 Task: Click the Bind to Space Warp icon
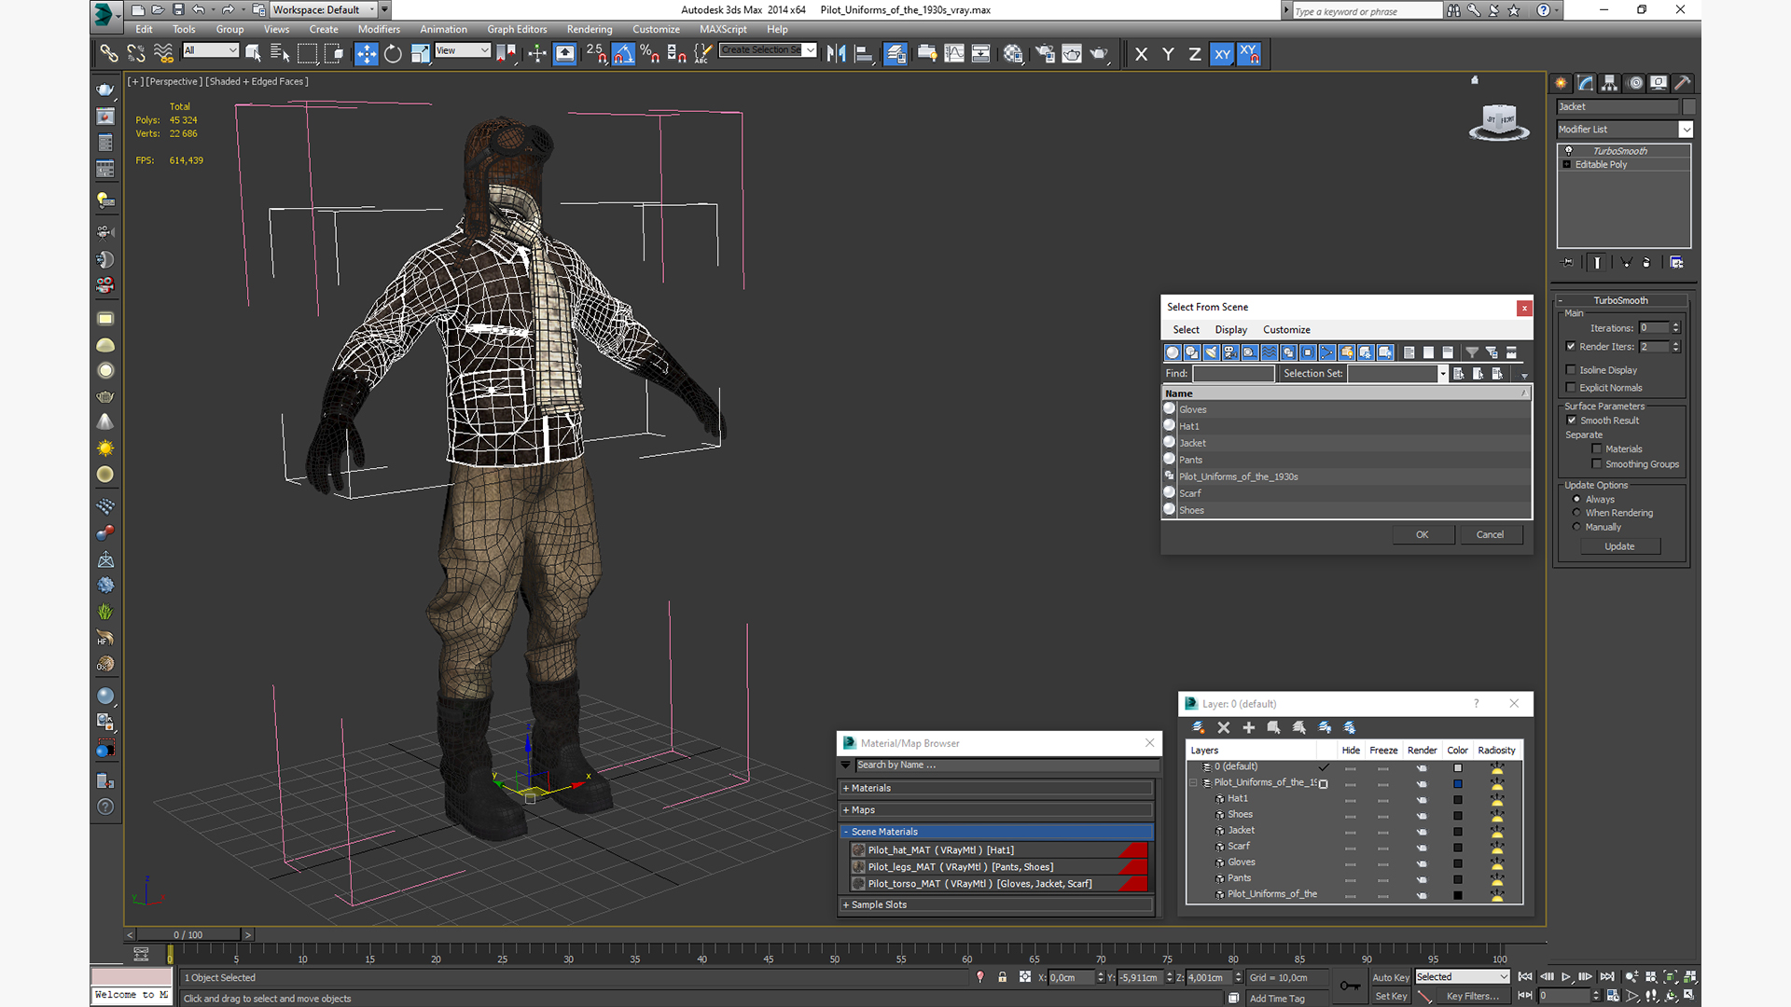coord(163,54)
